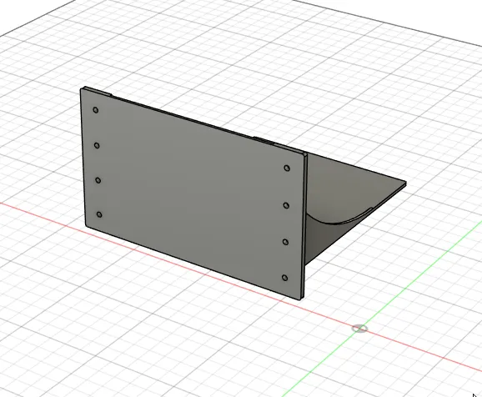The image size is (482, 397).
Task: Pick the second hole from top, left column
Action: 97,145
